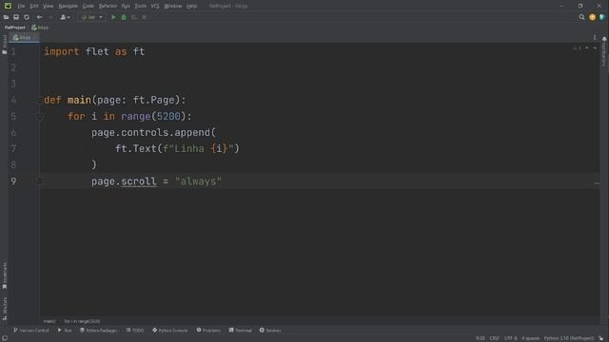Click the Search Everywhere magnifier icon

581,17
